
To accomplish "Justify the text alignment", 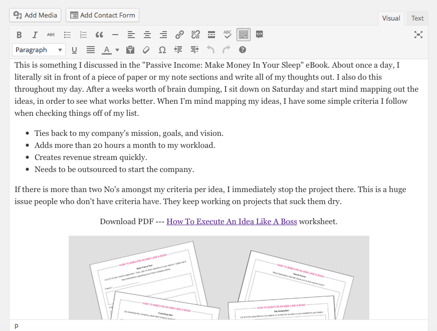I will (91, 50).
